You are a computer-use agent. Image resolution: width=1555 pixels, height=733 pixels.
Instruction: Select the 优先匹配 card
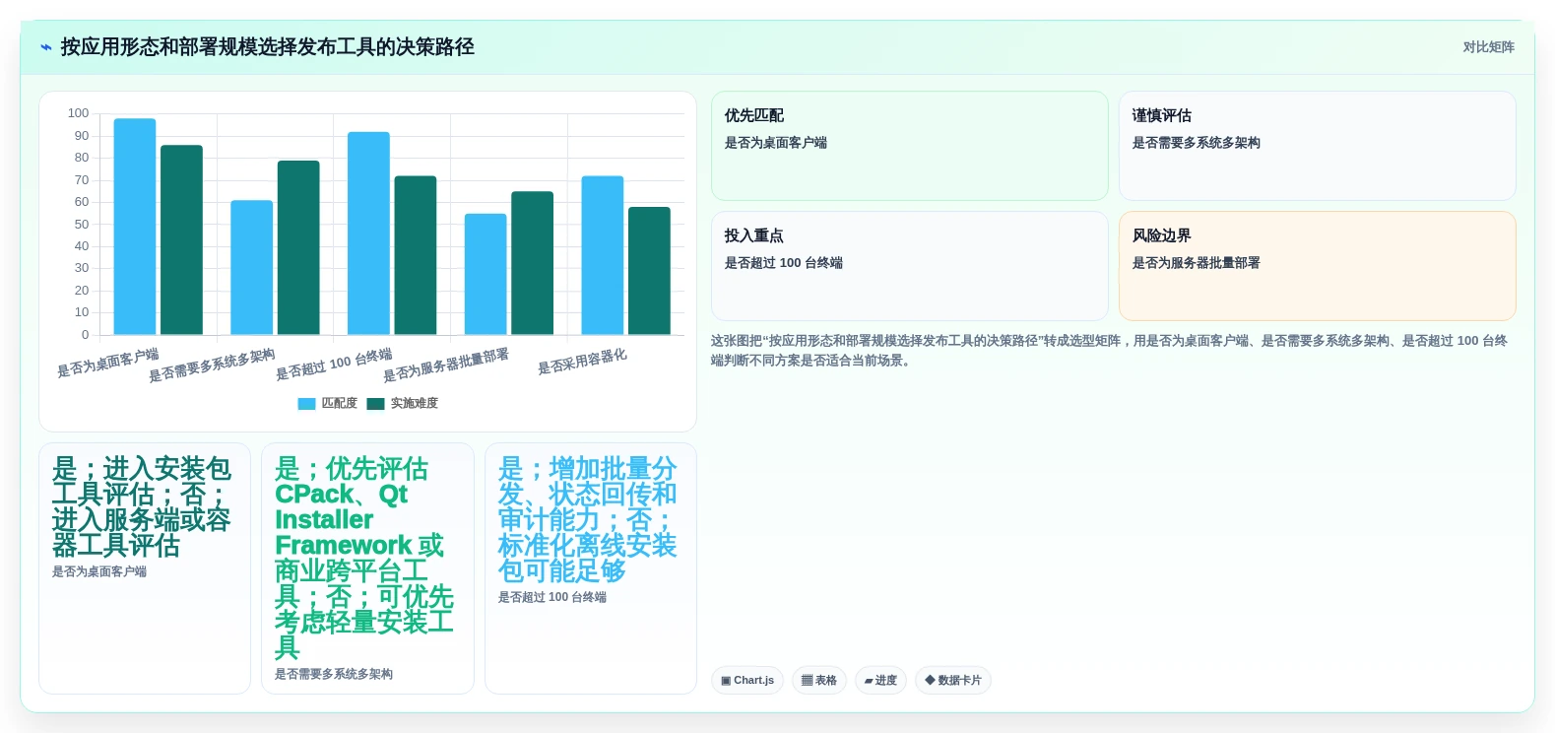pyautogui.click(x=909, y=146)
